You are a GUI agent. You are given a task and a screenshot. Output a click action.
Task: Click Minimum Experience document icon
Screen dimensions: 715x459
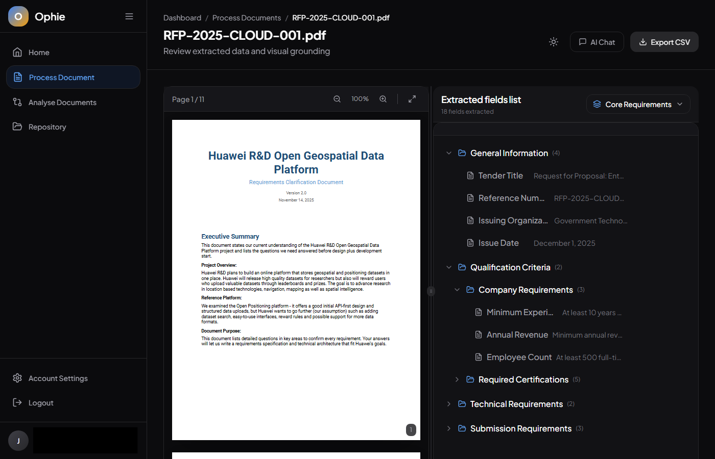tap(479, 312)
